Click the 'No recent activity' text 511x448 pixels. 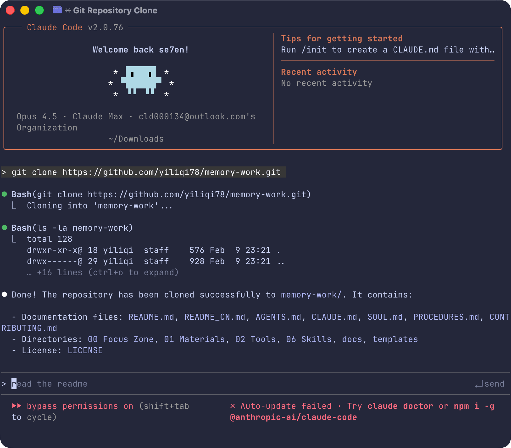pos(327,83)
